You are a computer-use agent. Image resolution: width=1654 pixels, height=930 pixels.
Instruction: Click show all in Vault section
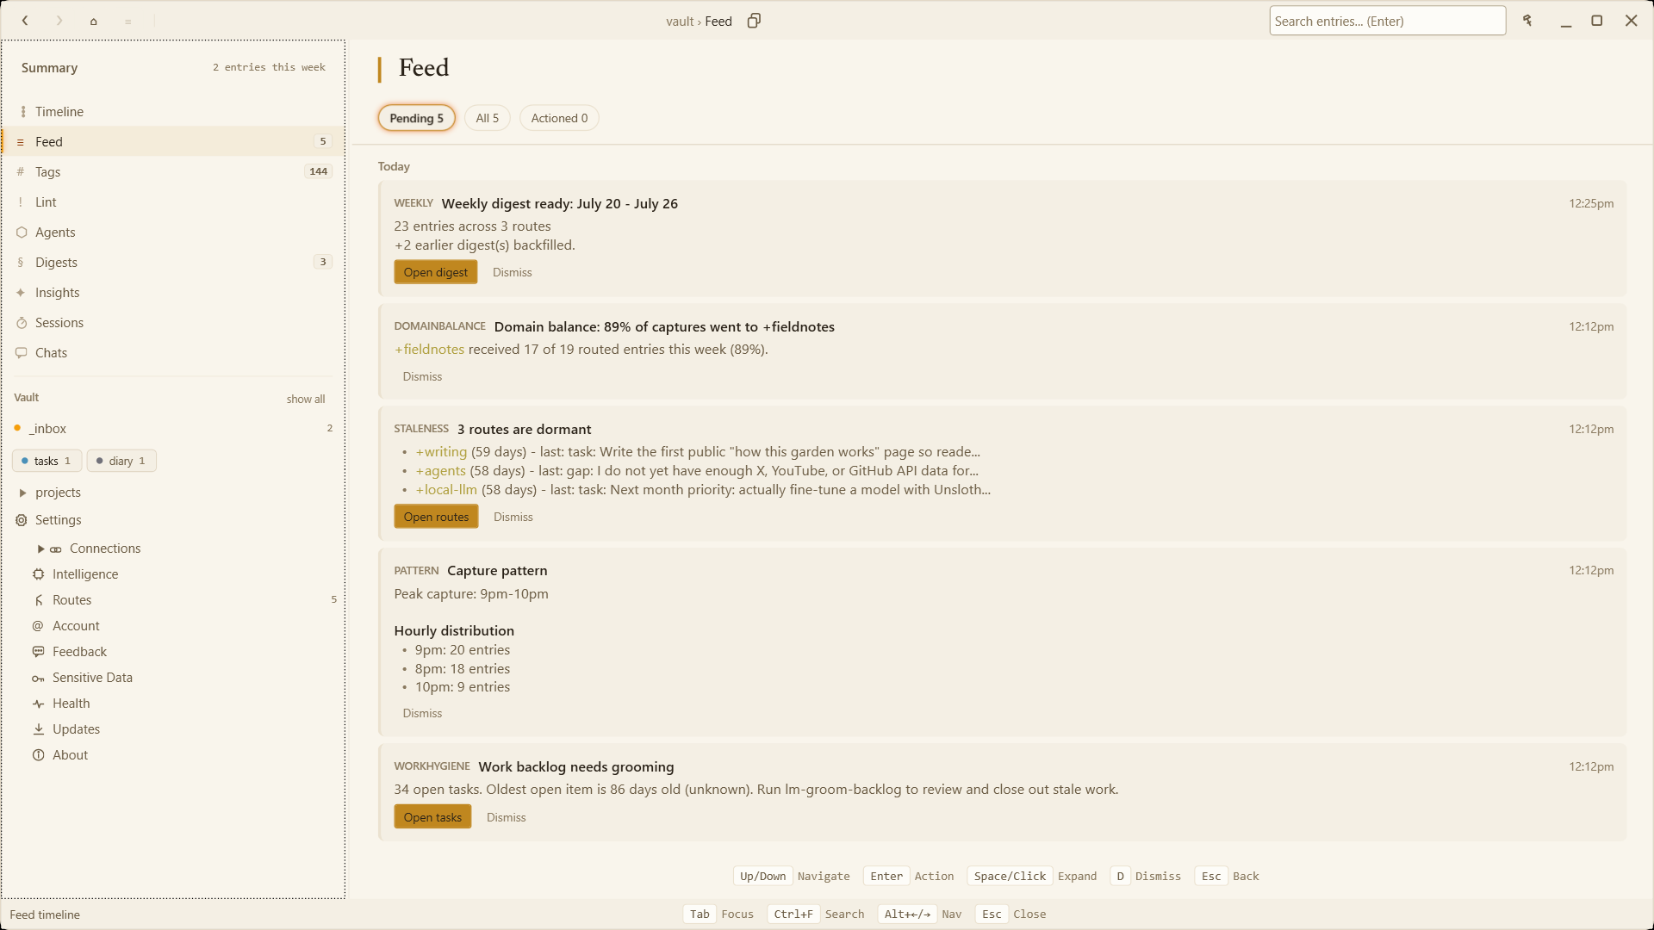pyautogui.click(x=306, y=399)
